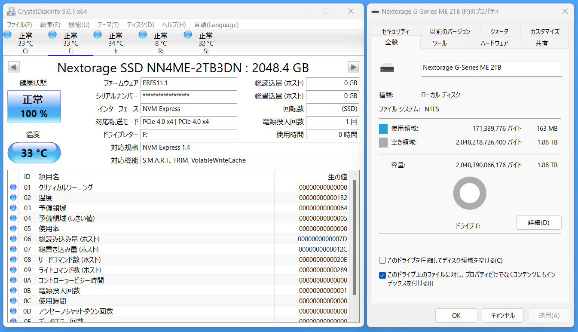Click the 対応転送モード PCIe 4.0 x4 field
Screen dimensions: 578x332
click(x=189, y=122)
